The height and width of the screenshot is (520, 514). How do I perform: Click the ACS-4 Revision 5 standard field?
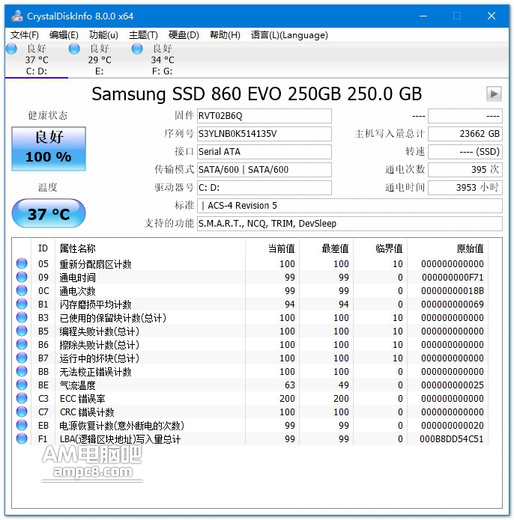(350, 206)
